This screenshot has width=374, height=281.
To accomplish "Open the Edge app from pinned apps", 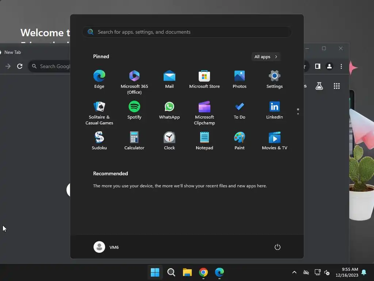I will click(99, 79).
